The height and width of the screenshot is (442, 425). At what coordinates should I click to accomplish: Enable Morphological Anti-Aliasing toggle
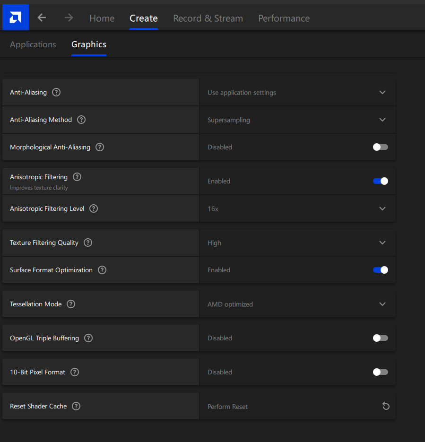pos(380,147)
